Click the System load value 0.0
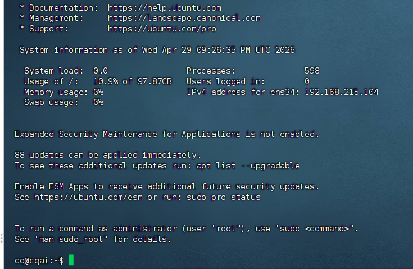The image size is (413, 269). (x=101, y=71)
